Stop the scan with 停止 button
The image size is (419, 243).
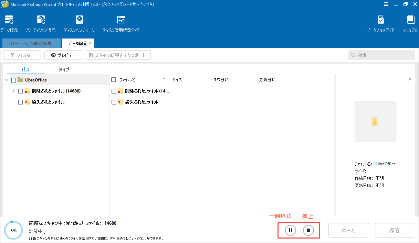point(308,230)
